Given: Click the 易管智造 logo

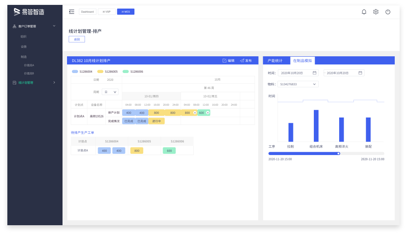Looking at the screenshot, I should coord(29,12).
